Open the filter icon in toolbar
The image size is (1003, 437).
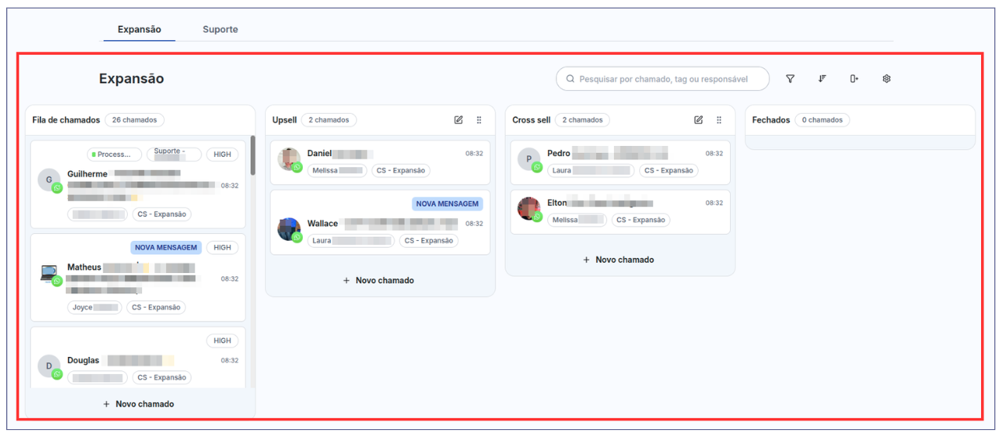click(790, 78)
